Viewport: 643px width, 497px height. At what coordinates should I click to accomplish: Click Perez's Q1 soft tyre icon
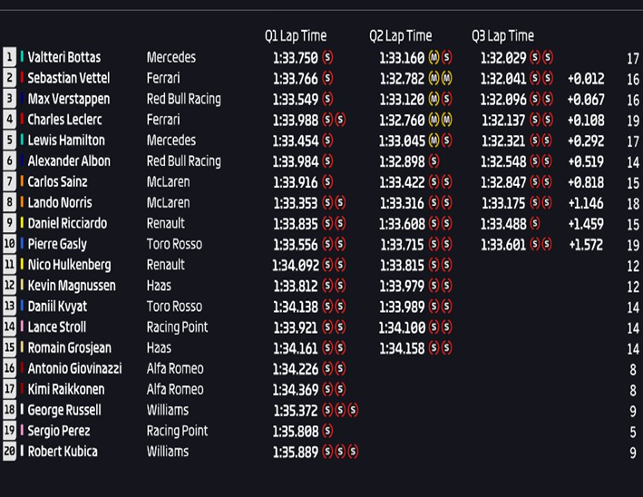point(327,431)
